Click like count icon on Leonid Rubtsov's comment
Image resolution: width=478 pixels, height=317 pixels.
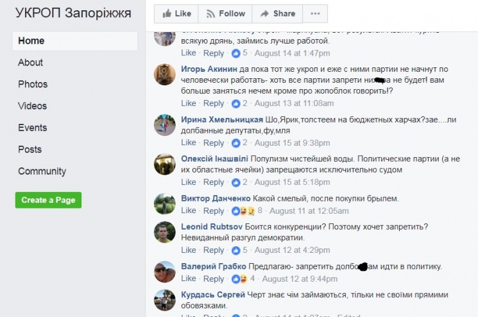click(x=235, y=250)
